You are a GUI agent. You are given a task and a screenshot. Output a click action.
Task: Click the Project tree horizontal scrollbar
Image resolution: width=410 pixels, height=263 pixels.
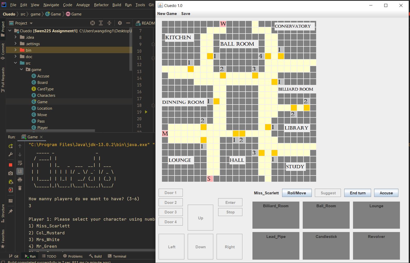coord(51,131)
